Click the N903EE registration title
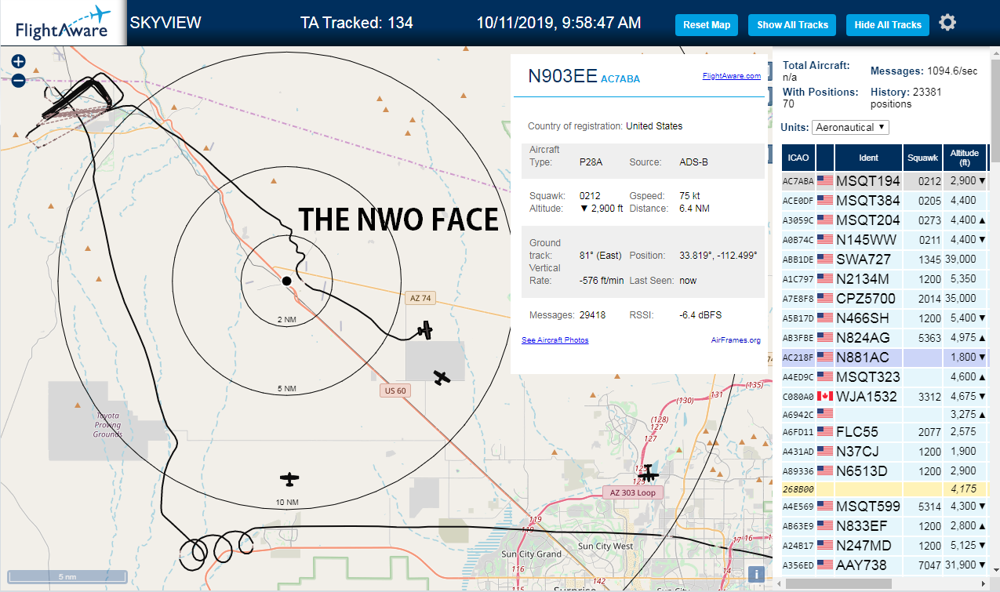Screen dimensions: 1000x592 click(562, 76)
